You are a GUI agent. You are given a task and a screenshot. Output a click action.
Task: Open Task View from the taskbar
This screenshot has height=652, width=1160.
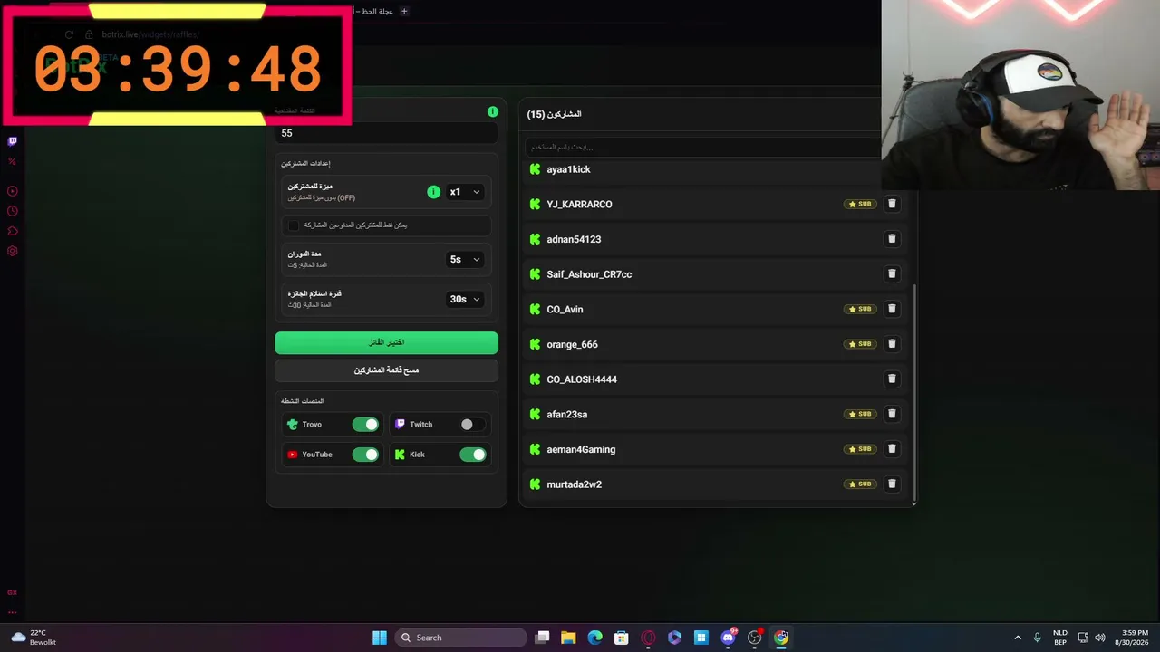click(x=542, y=638)
